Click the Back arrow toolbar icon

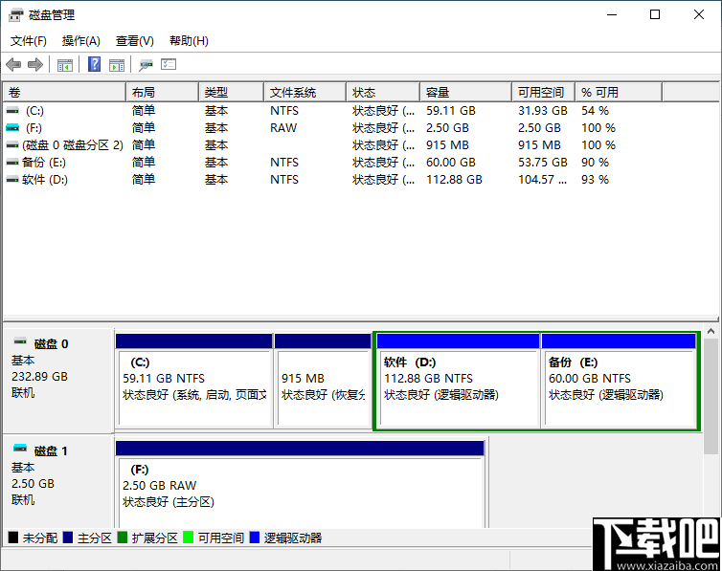coord(13,65)
